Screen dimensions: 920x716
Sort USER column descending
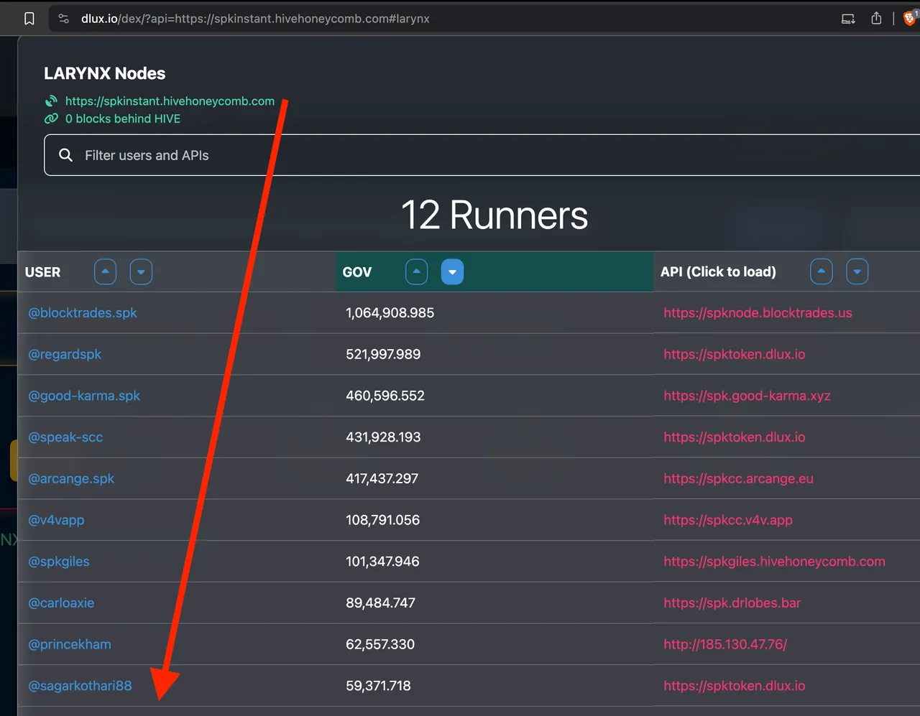(x=141, y=271)
